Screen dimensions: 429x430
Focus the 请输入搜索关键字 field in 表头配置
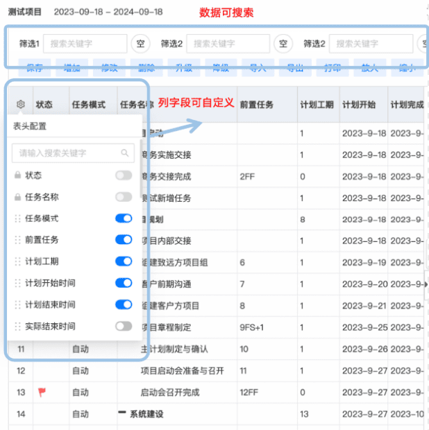point(73,153)
